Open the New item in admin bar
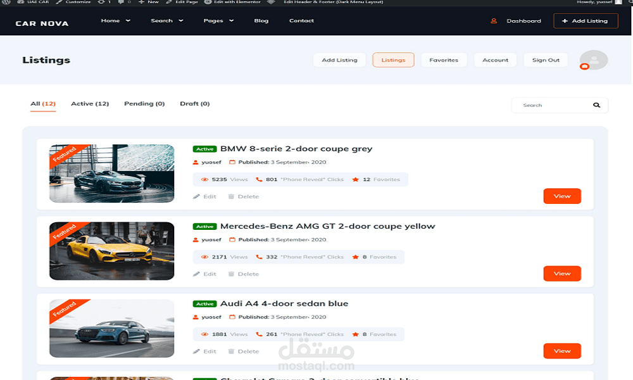This screenshot has height=380, width=633. coord(149,2)
